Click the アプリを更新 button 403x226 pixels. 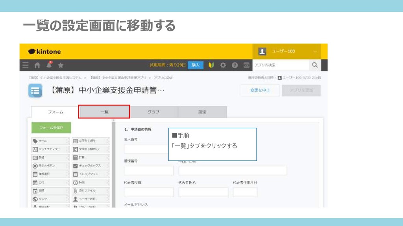[x=301, y=91]
